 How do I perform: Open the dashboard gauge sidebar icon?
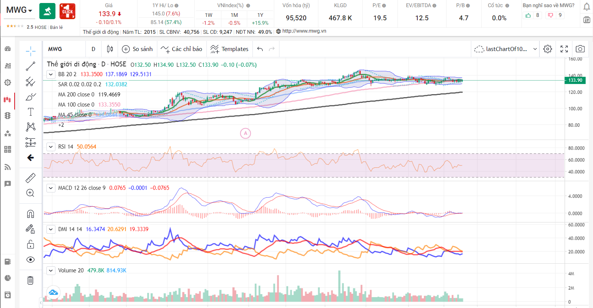click(x=7, y=49)
